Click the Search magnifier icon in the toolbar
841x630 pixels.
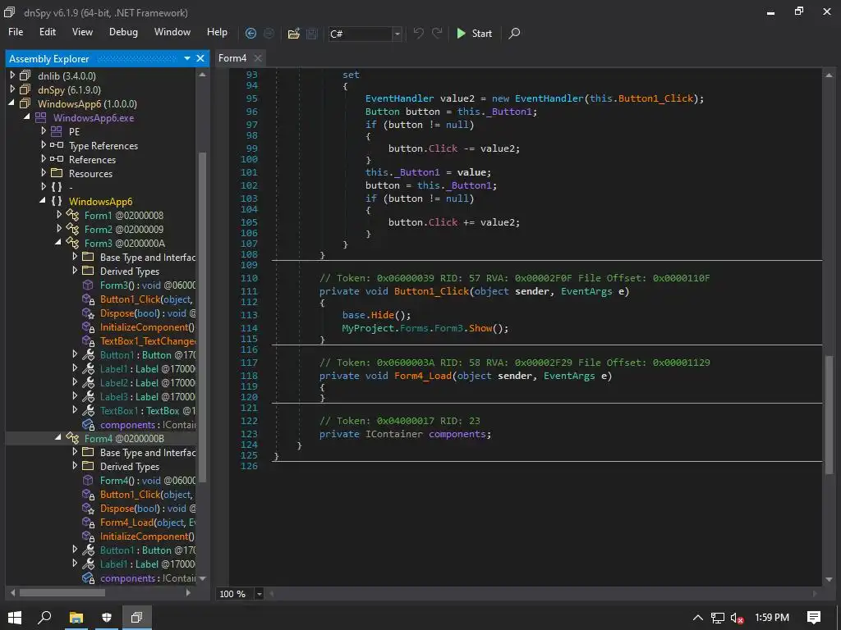[514, 34]
